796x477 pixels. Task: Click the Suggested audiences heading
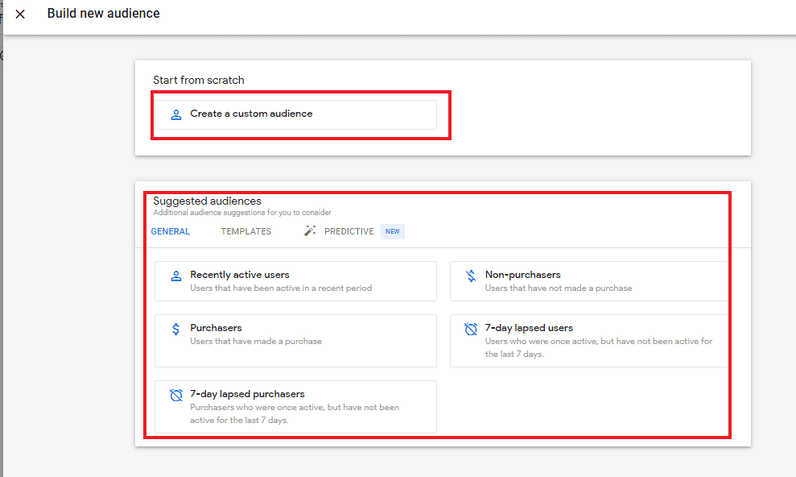pos(207,201)
